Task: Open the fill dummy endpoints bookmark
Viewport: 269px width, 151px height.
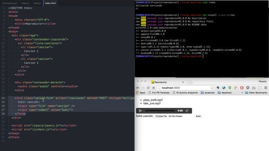Action: (185, 93)
